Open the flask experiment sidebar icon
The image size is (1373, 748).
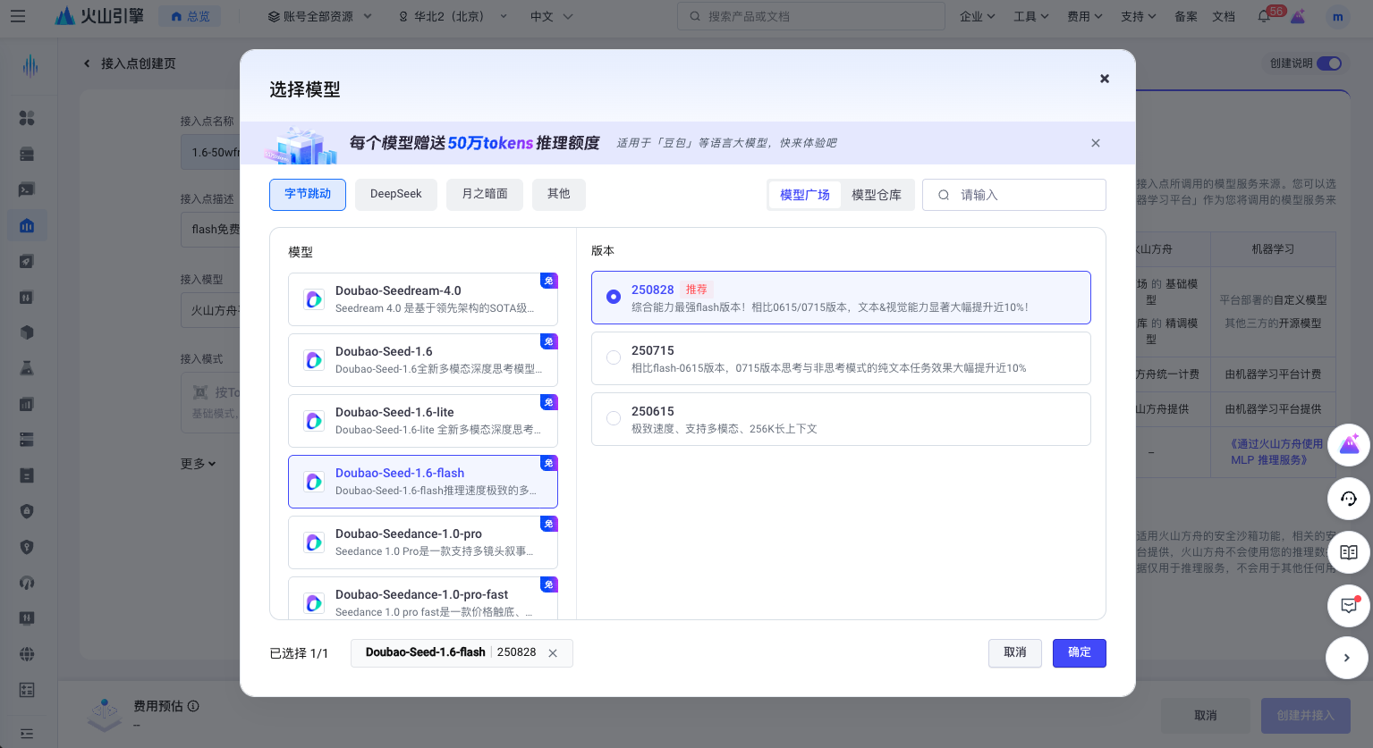tap(27, 368)
